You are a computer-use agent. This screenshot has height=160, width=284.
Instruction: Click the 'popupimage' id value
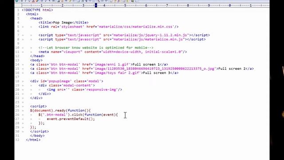[59, 81]
